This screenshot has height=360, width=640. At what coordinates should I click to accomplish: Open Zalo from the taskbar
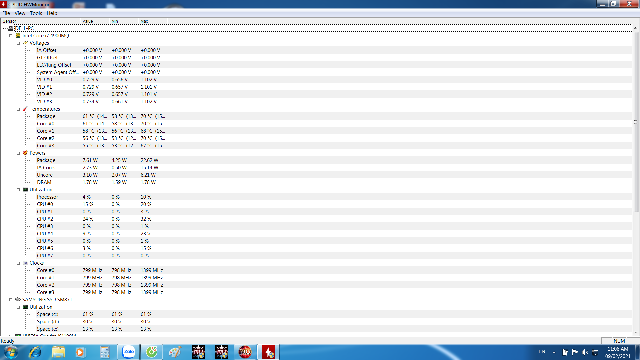128,352
